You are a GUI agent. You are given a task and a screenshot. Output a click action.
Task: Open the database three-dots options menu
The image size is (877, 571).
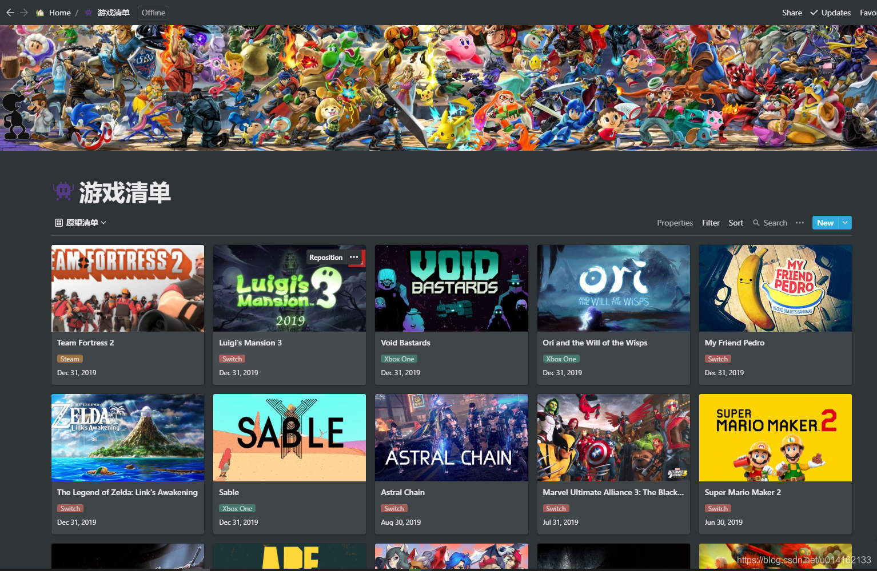(800, 223)
